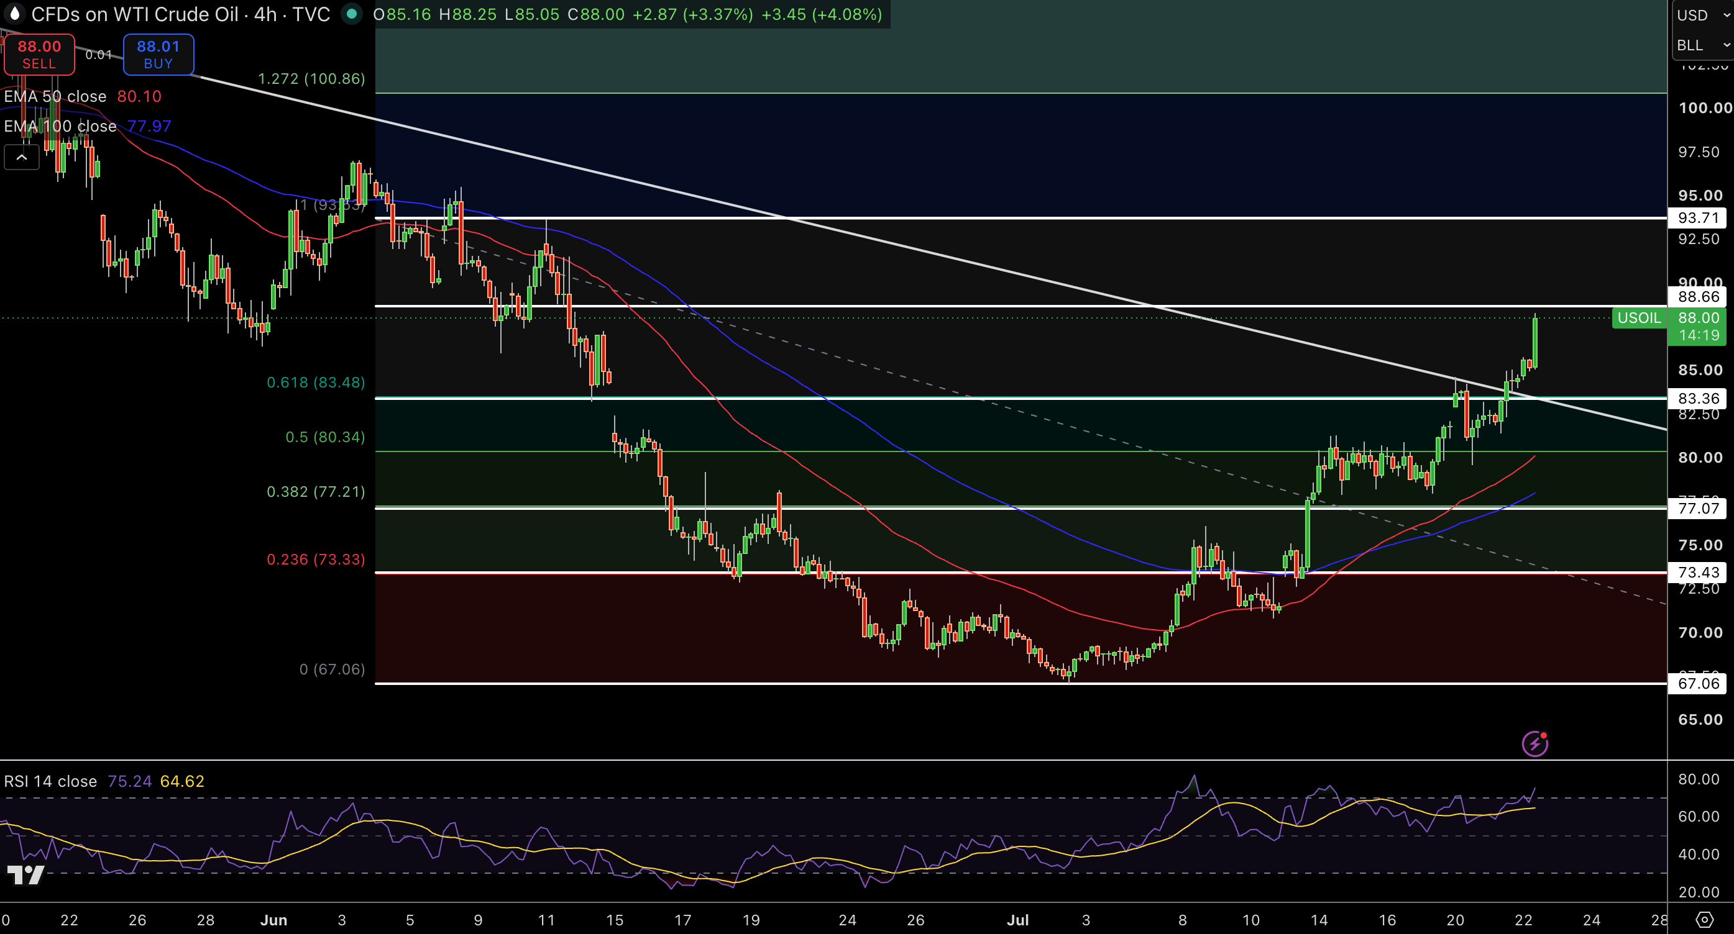Screen dimensions: 1734x934
Task: Click the green market status dot
Action: point(351,14)
